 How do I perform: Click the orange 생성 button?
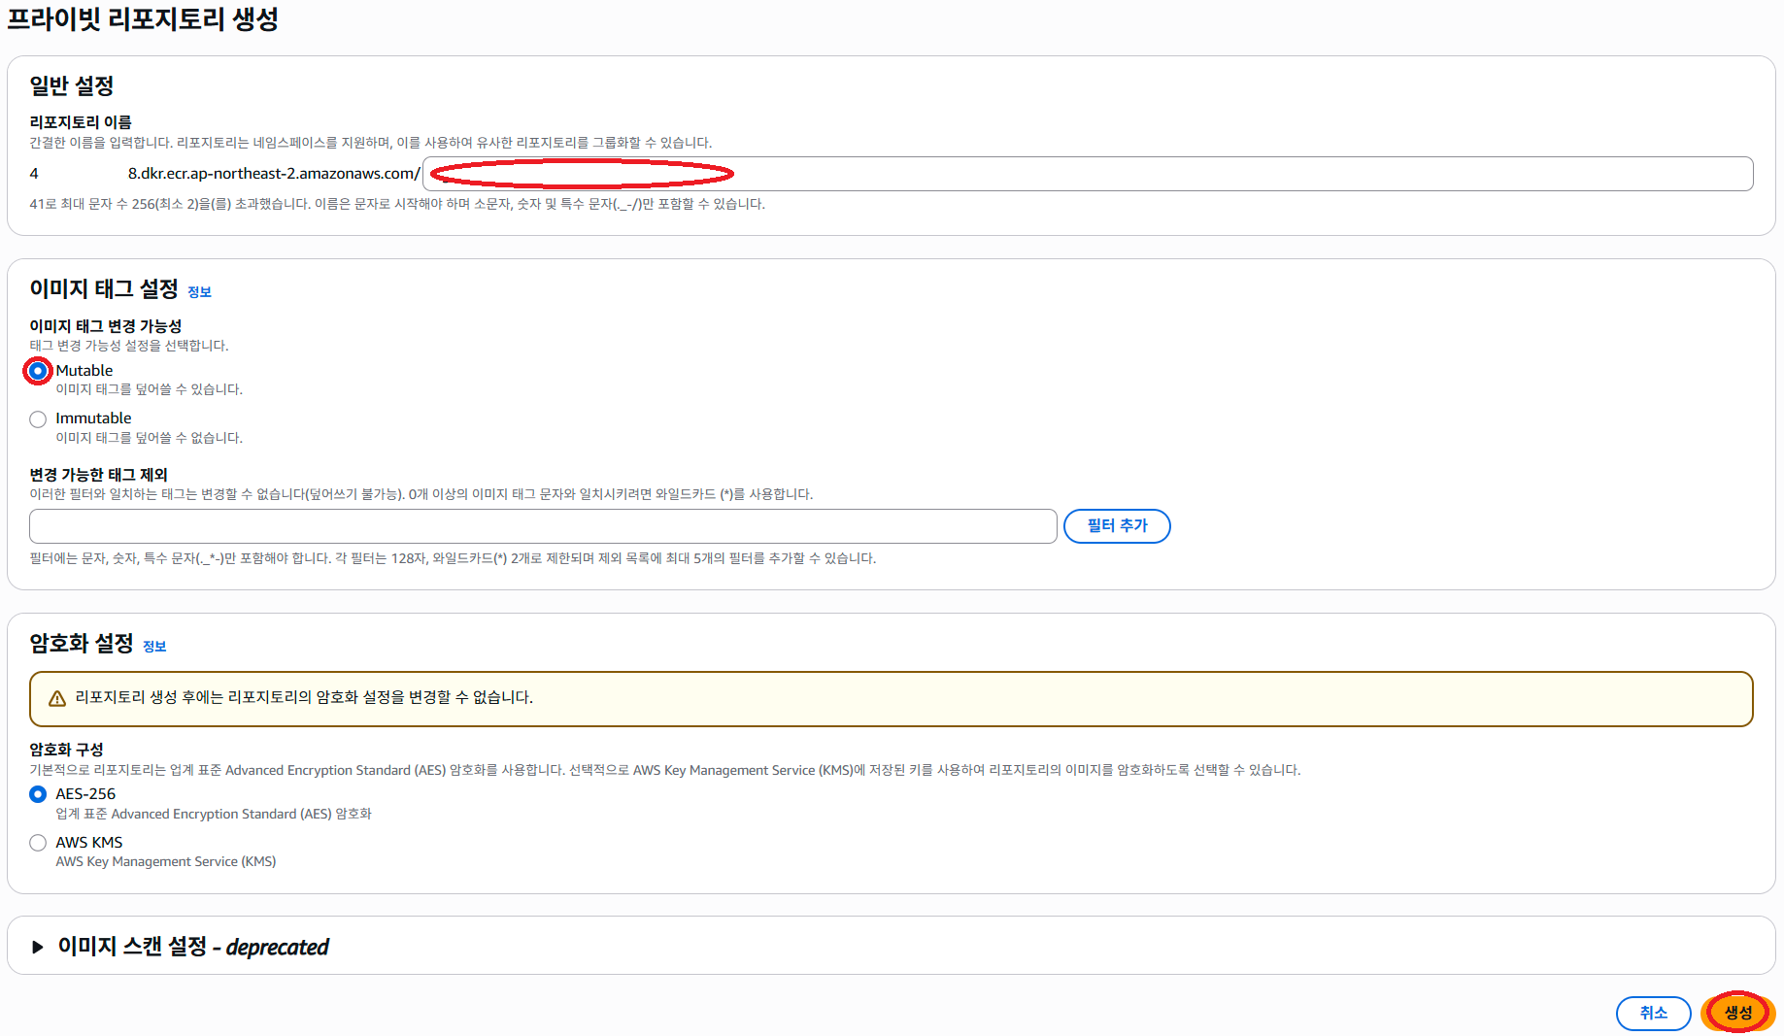1737,1013
